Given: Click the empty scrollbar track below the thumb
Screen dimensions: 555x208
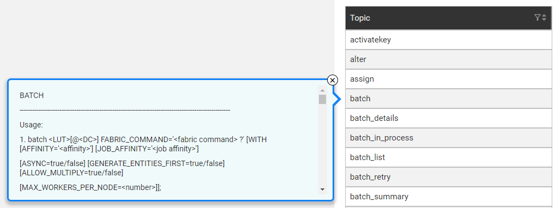Looking at the screenshot, I should (x=322, y=144).
